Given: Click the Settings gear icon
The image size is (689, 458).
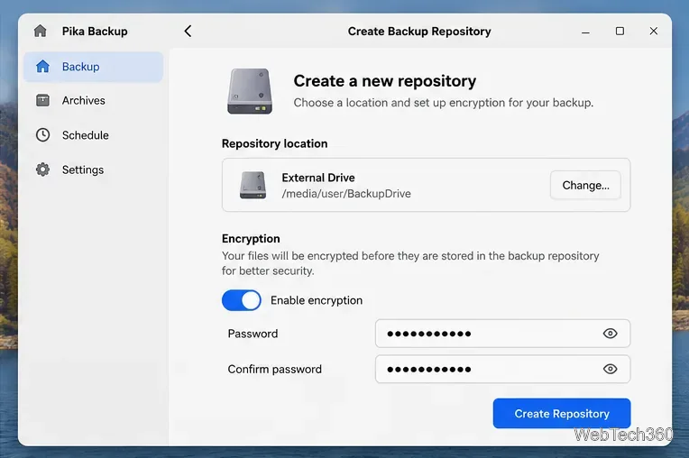Looking at the screenshot, I should tap(42, 169).
